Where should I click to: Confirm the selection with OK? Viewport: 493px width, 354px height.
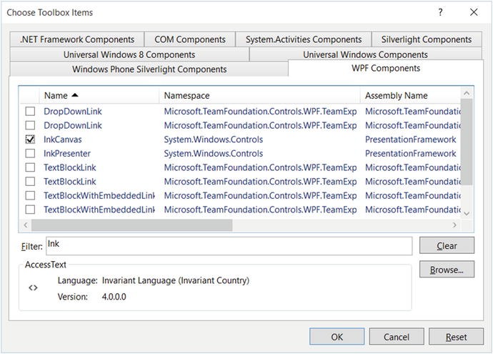click(x=337, y=337)
